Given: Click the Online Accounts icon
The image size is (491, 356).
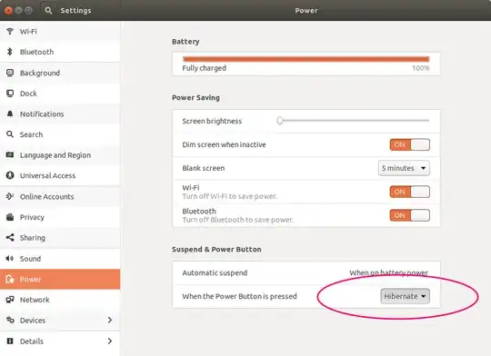Looking at the screenshot, I should pyautogui.click(x=10, y=196).
